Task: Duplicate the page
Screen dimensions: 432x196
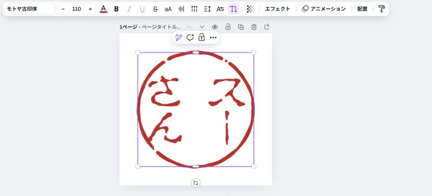Action: tap(241, 27)
